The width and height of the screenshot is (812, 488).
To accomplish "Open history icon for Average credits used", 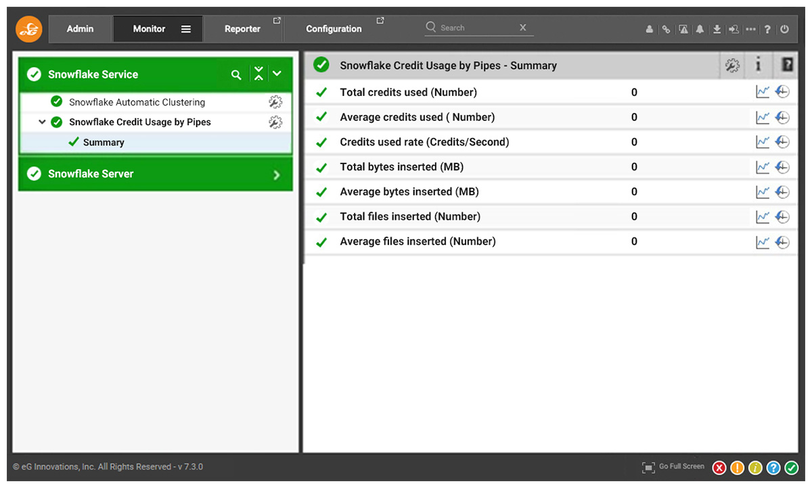I will click(782, 117).
